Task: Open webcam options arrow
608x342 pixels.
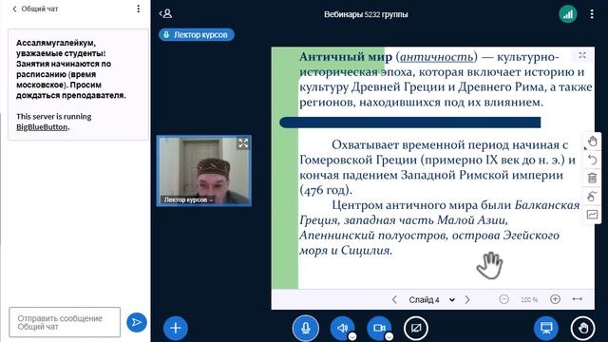Action: click(389, 337)
